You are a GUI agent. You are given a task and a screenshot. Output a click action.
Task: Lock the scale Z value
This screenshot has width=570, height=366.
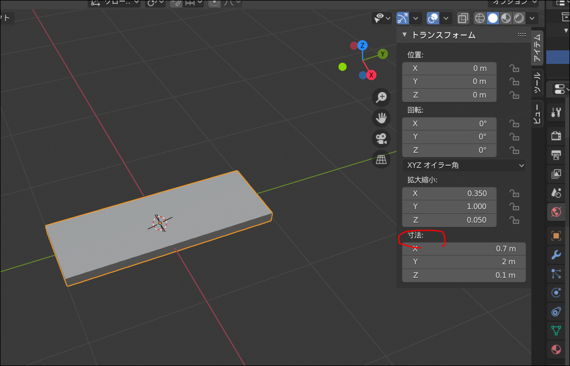click(514, 220)
